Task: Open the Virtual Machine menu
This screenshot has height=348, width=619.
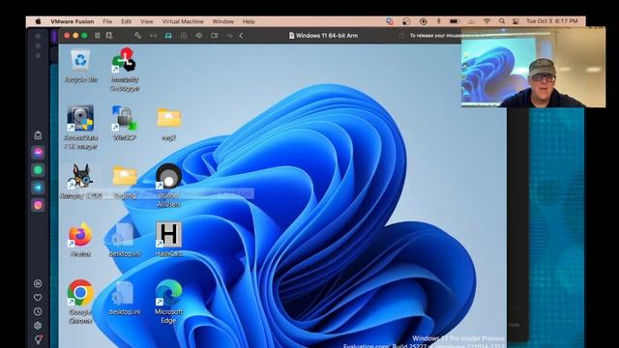Action: pyautogui.click(x=183, y=21)
